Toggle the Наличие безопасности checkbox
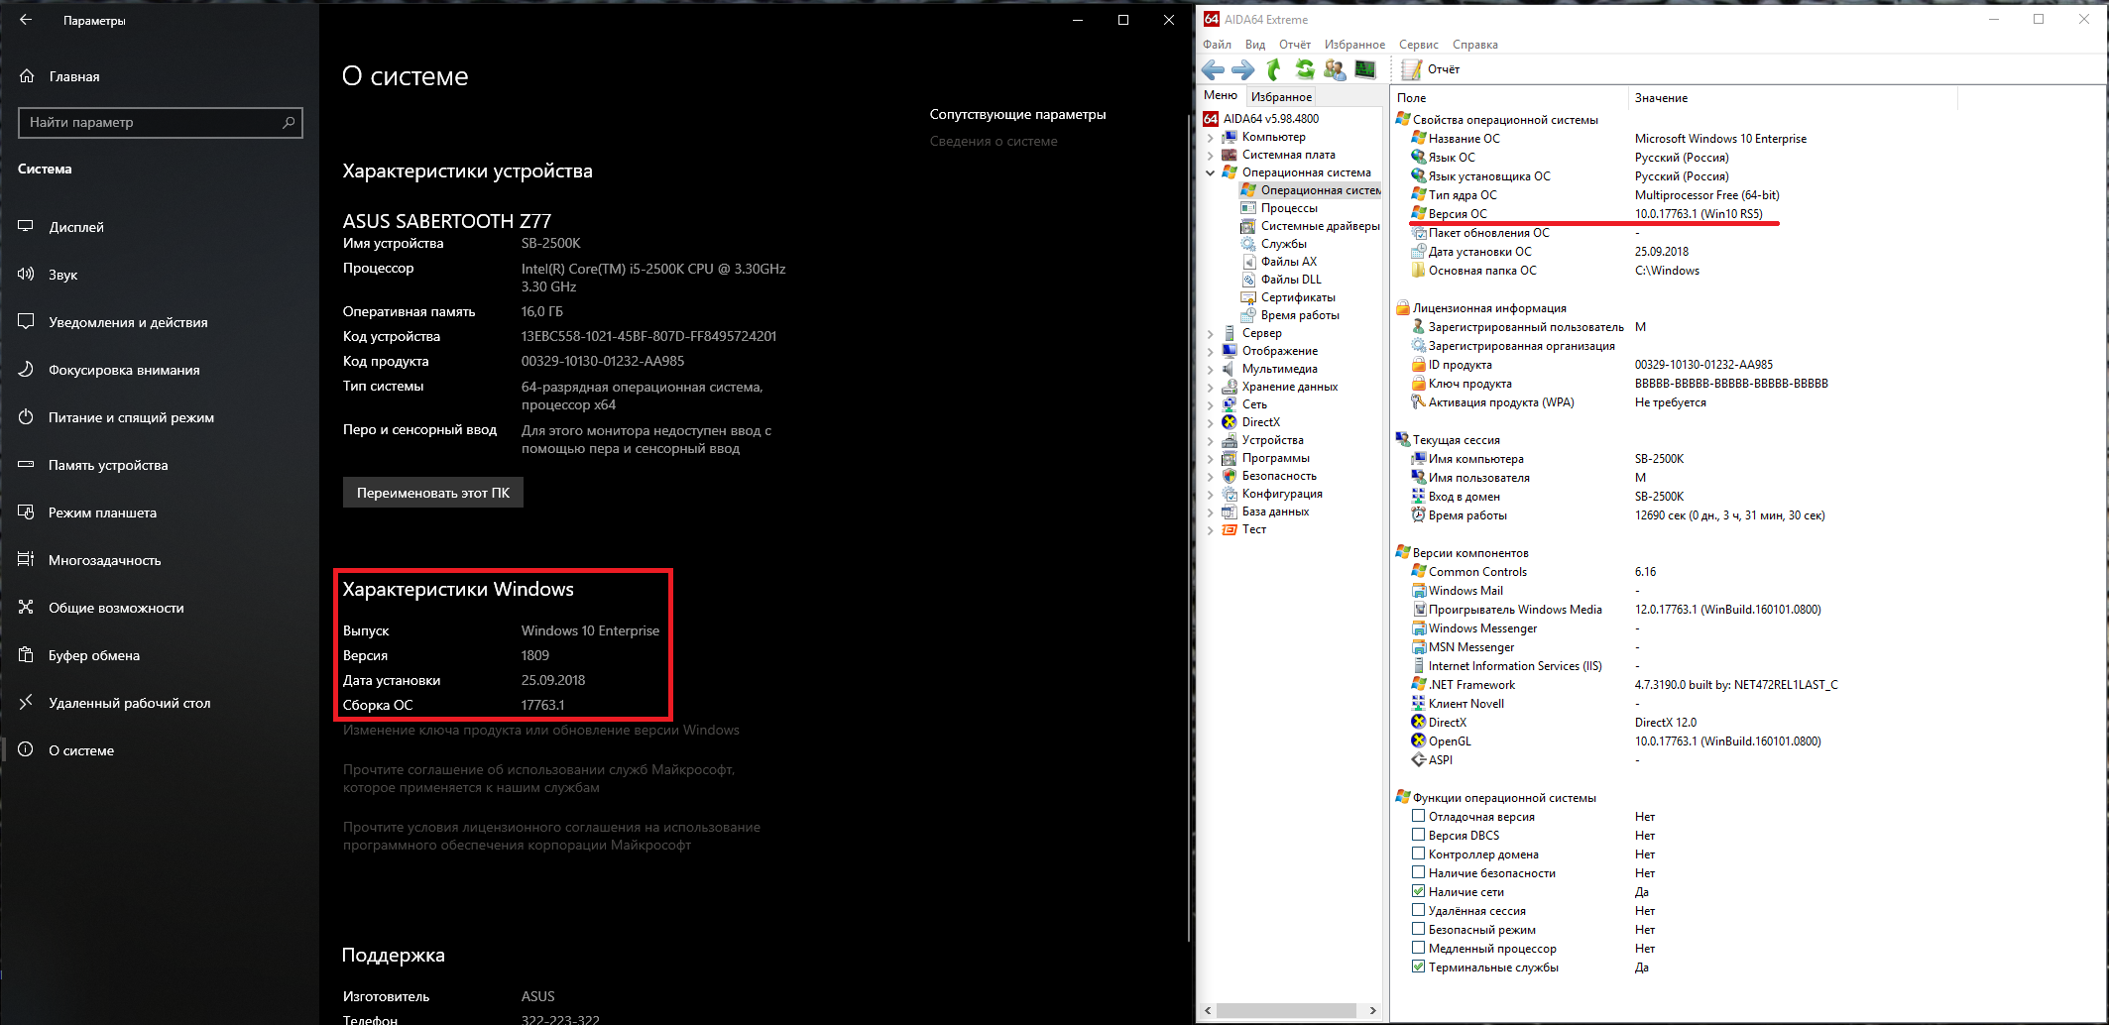This screenshot has width=2109, height=1025. [x=1419, y=872]
